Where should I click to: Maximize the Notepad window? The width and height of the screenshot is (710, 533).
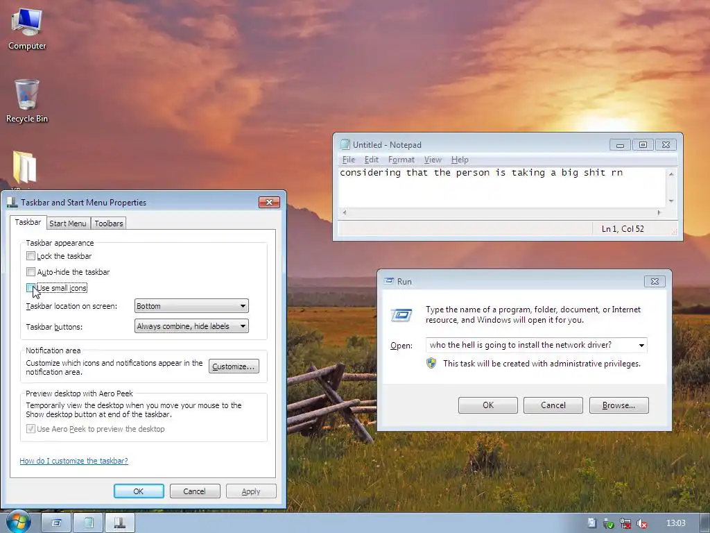(643, 144)
